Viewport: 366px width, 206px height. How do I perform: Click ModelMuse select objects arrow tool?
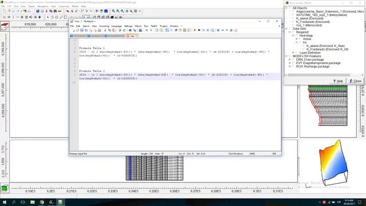67,11
